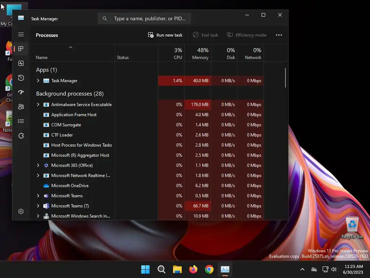Viewport: 370px width, 278px height.
Task: Click the search box in Task Manager
Action: click(144, 18)
